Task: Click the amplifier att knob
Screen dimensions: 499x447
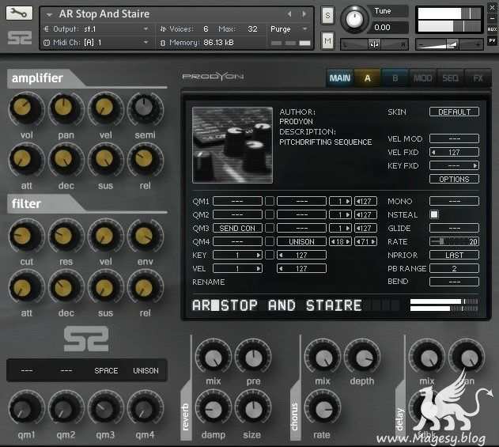Action: pyautogui.click(x=26, y=160)
